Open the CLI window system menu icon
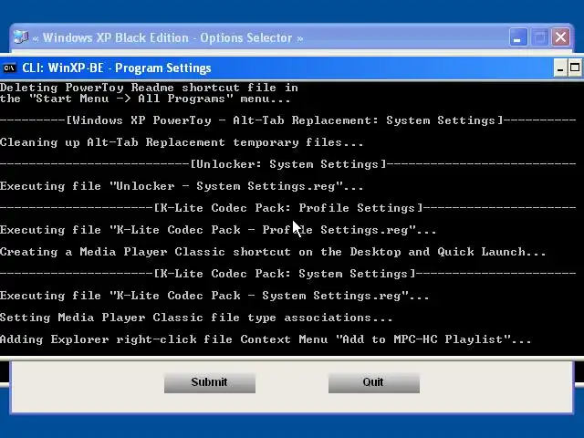The width and height of the screenshot is (584, 438). 9,68
